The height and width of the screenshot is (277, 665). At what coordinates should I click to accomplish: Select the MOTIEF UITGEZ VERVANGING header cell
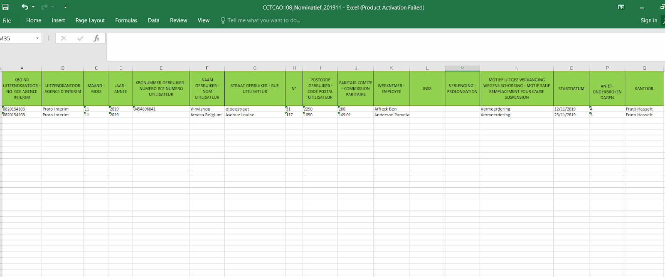point(517,88)
